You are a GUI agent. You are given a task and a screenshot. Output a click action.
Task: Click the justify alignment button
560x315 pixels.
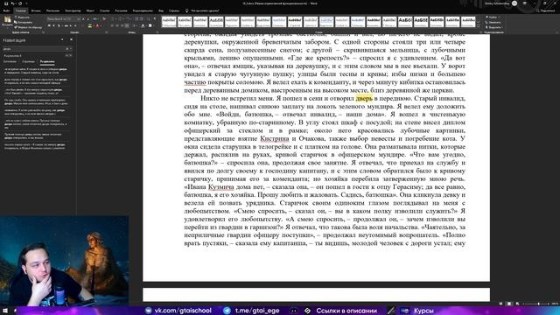click(x=127, y=25)
